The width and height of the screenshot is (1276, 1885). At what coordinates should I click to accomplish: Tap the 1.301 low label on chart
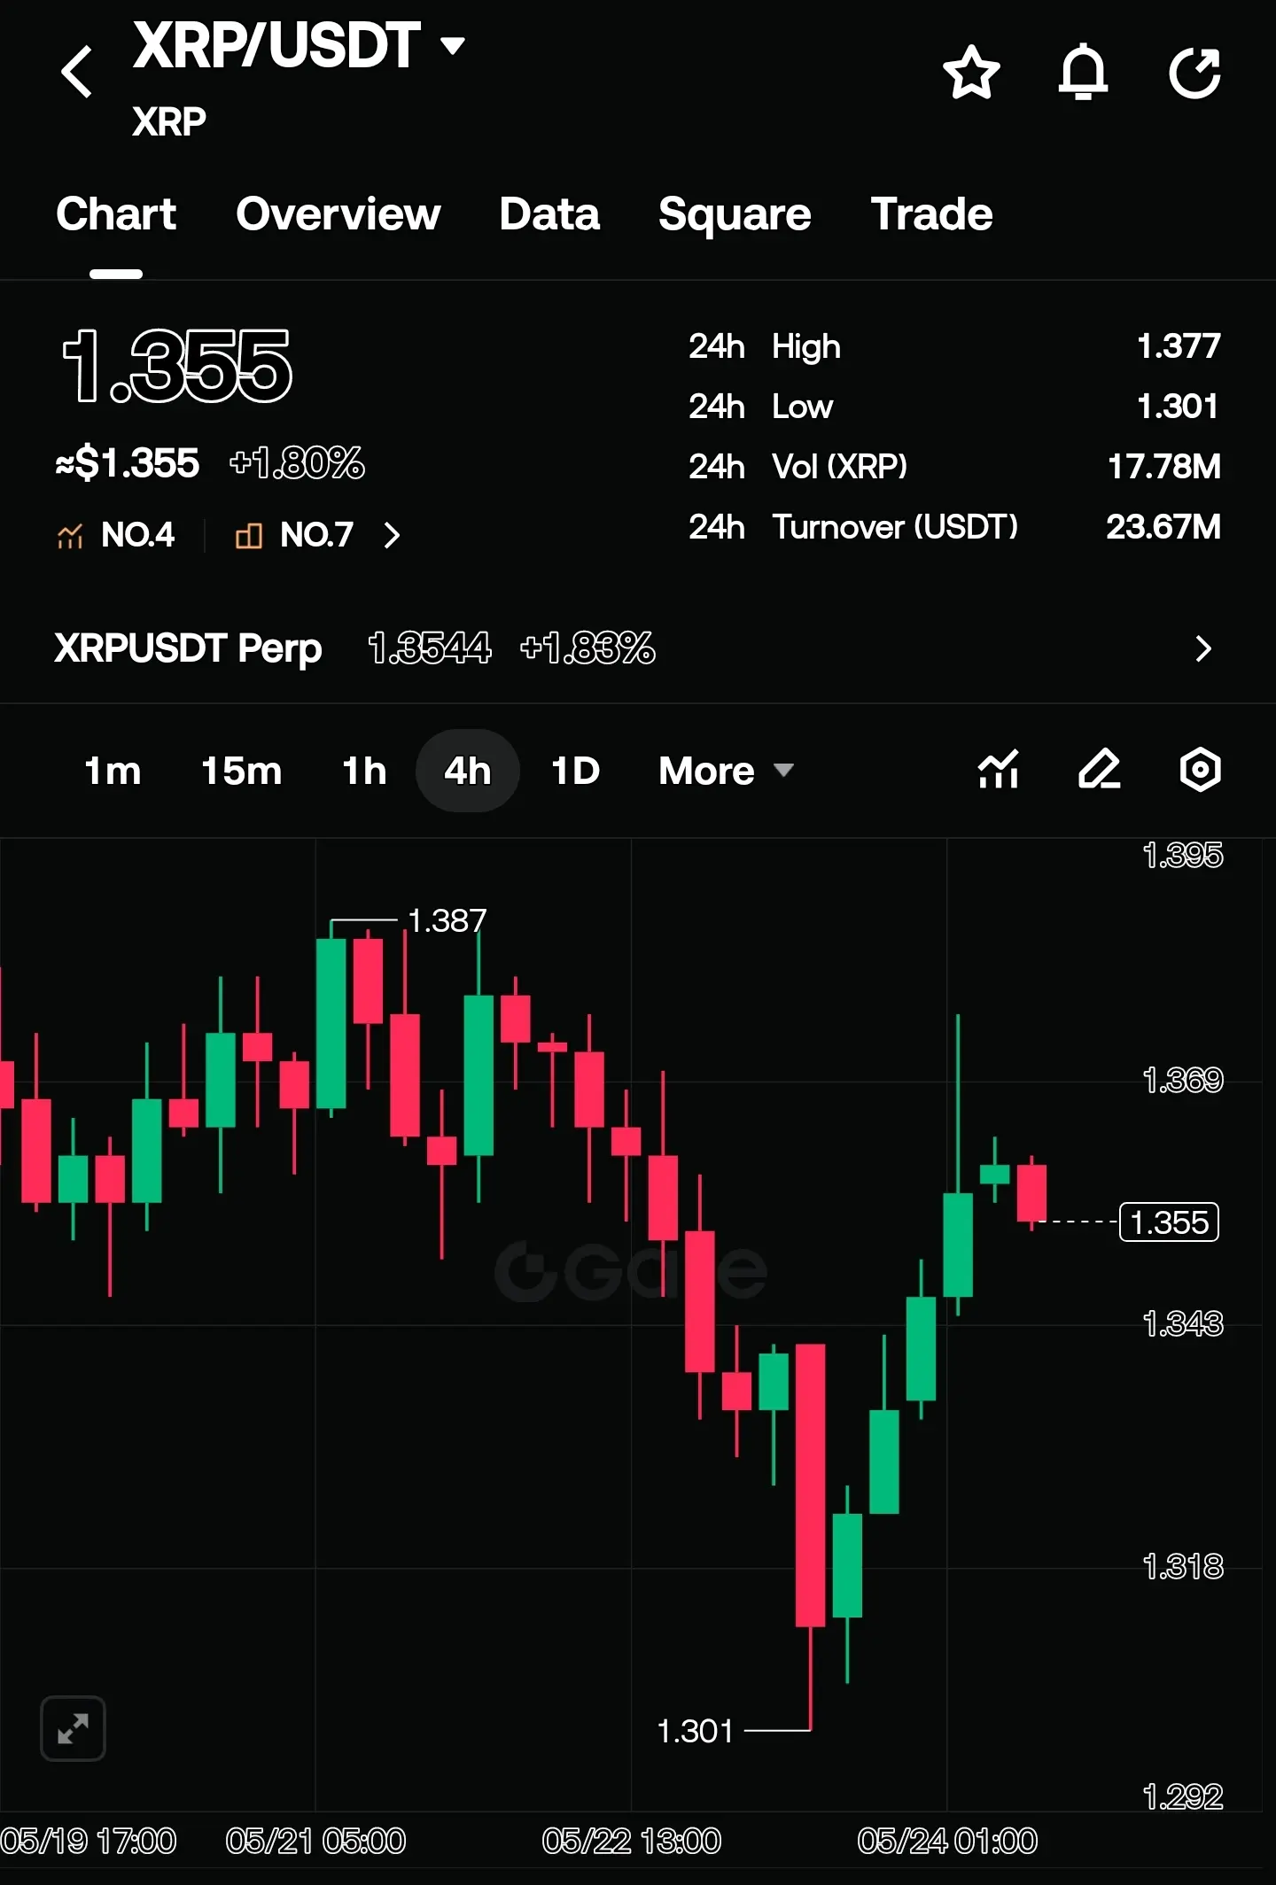click(696, 1732)
